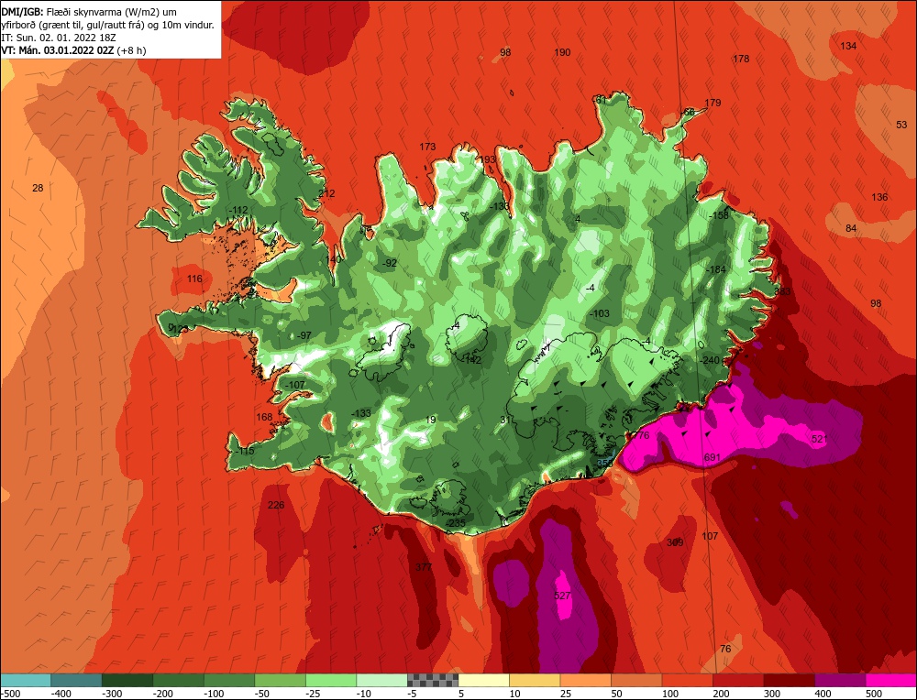
Task: Select the green legend swatch between -100 and -50
Action: [229, 680]
